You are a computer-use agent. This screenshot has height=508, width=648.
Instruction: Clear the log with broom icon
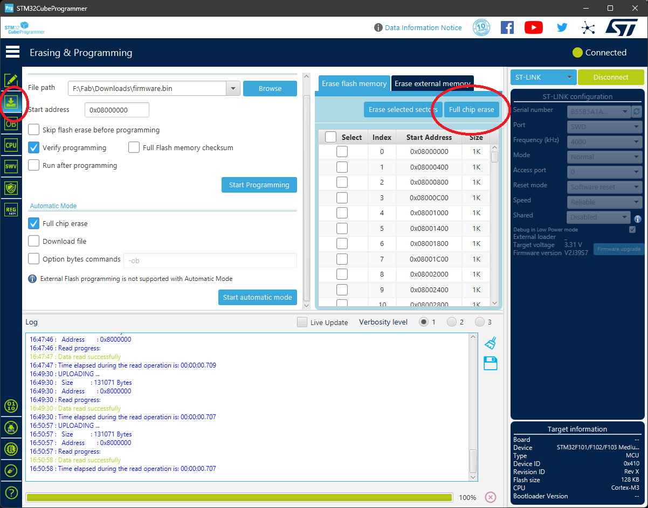[x=490, y=343]
